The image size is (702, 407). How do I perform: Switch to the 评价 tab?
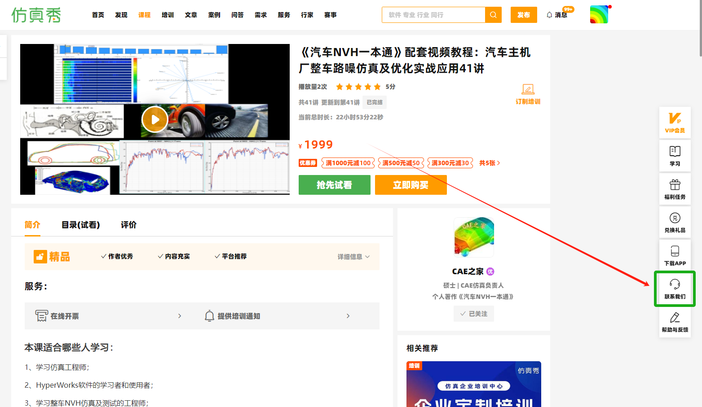(x=128, y=225)
